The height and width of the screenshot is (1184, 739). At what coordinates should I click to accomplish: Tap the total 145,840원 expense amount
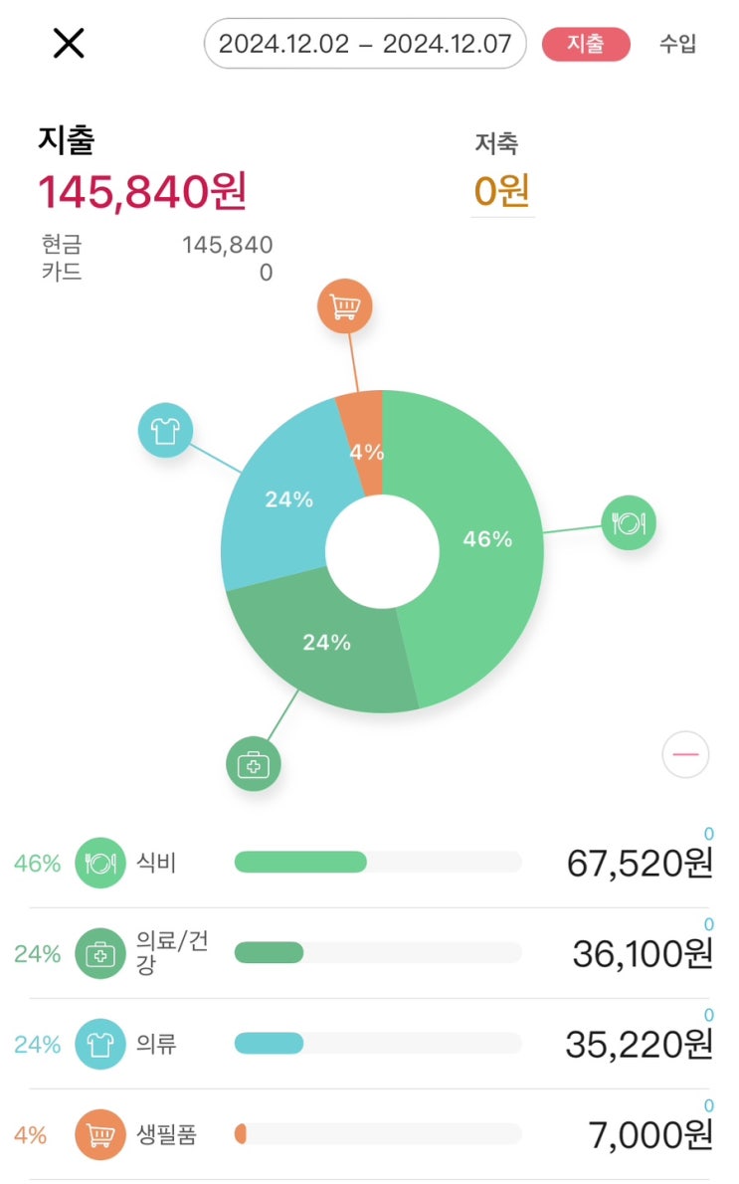click(142, 191)
